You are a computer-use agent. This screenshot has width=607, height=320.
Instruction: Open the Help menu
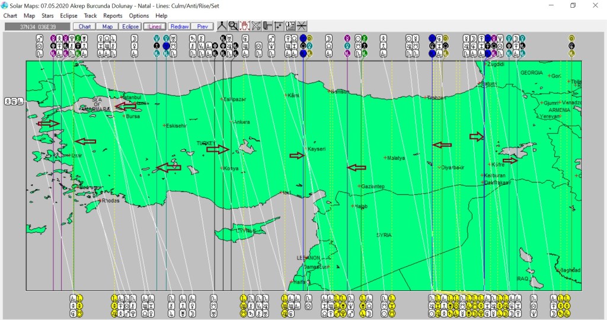tap(161, 16)
